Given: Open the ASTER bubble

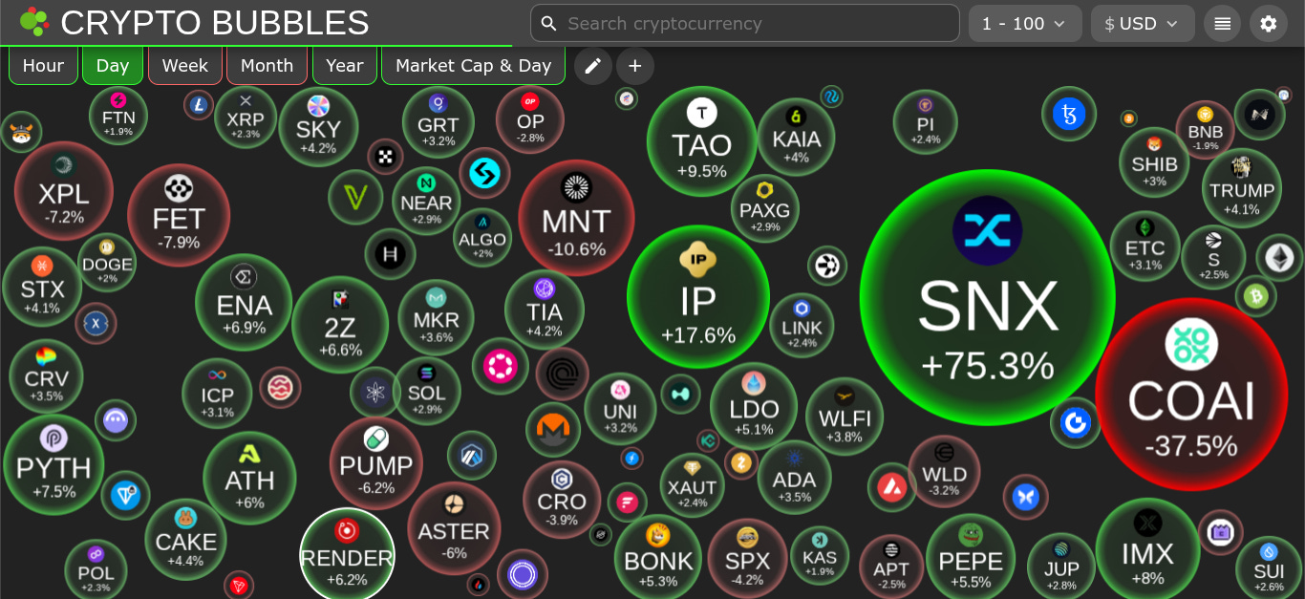Looking at the screenshot, I should (454, 528).
